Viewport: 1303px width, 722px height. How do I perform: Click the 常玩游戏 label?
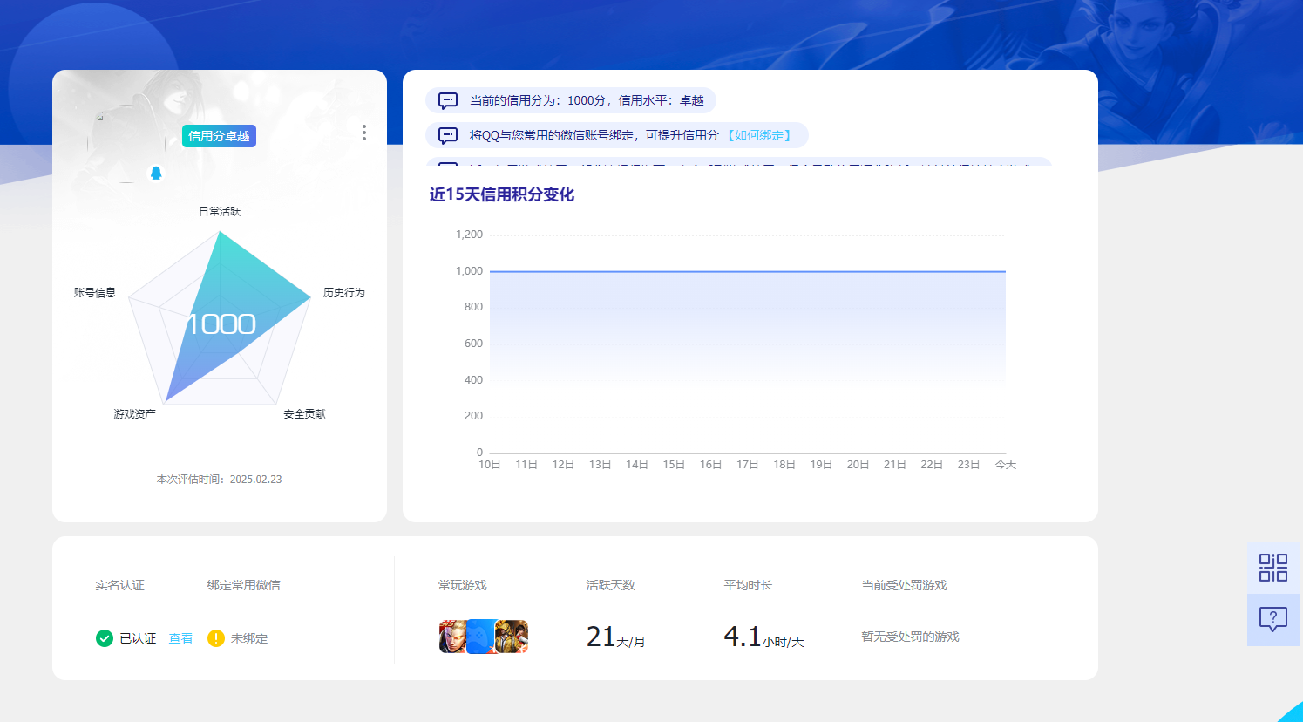pyautogui.click(x=463, y=585)
